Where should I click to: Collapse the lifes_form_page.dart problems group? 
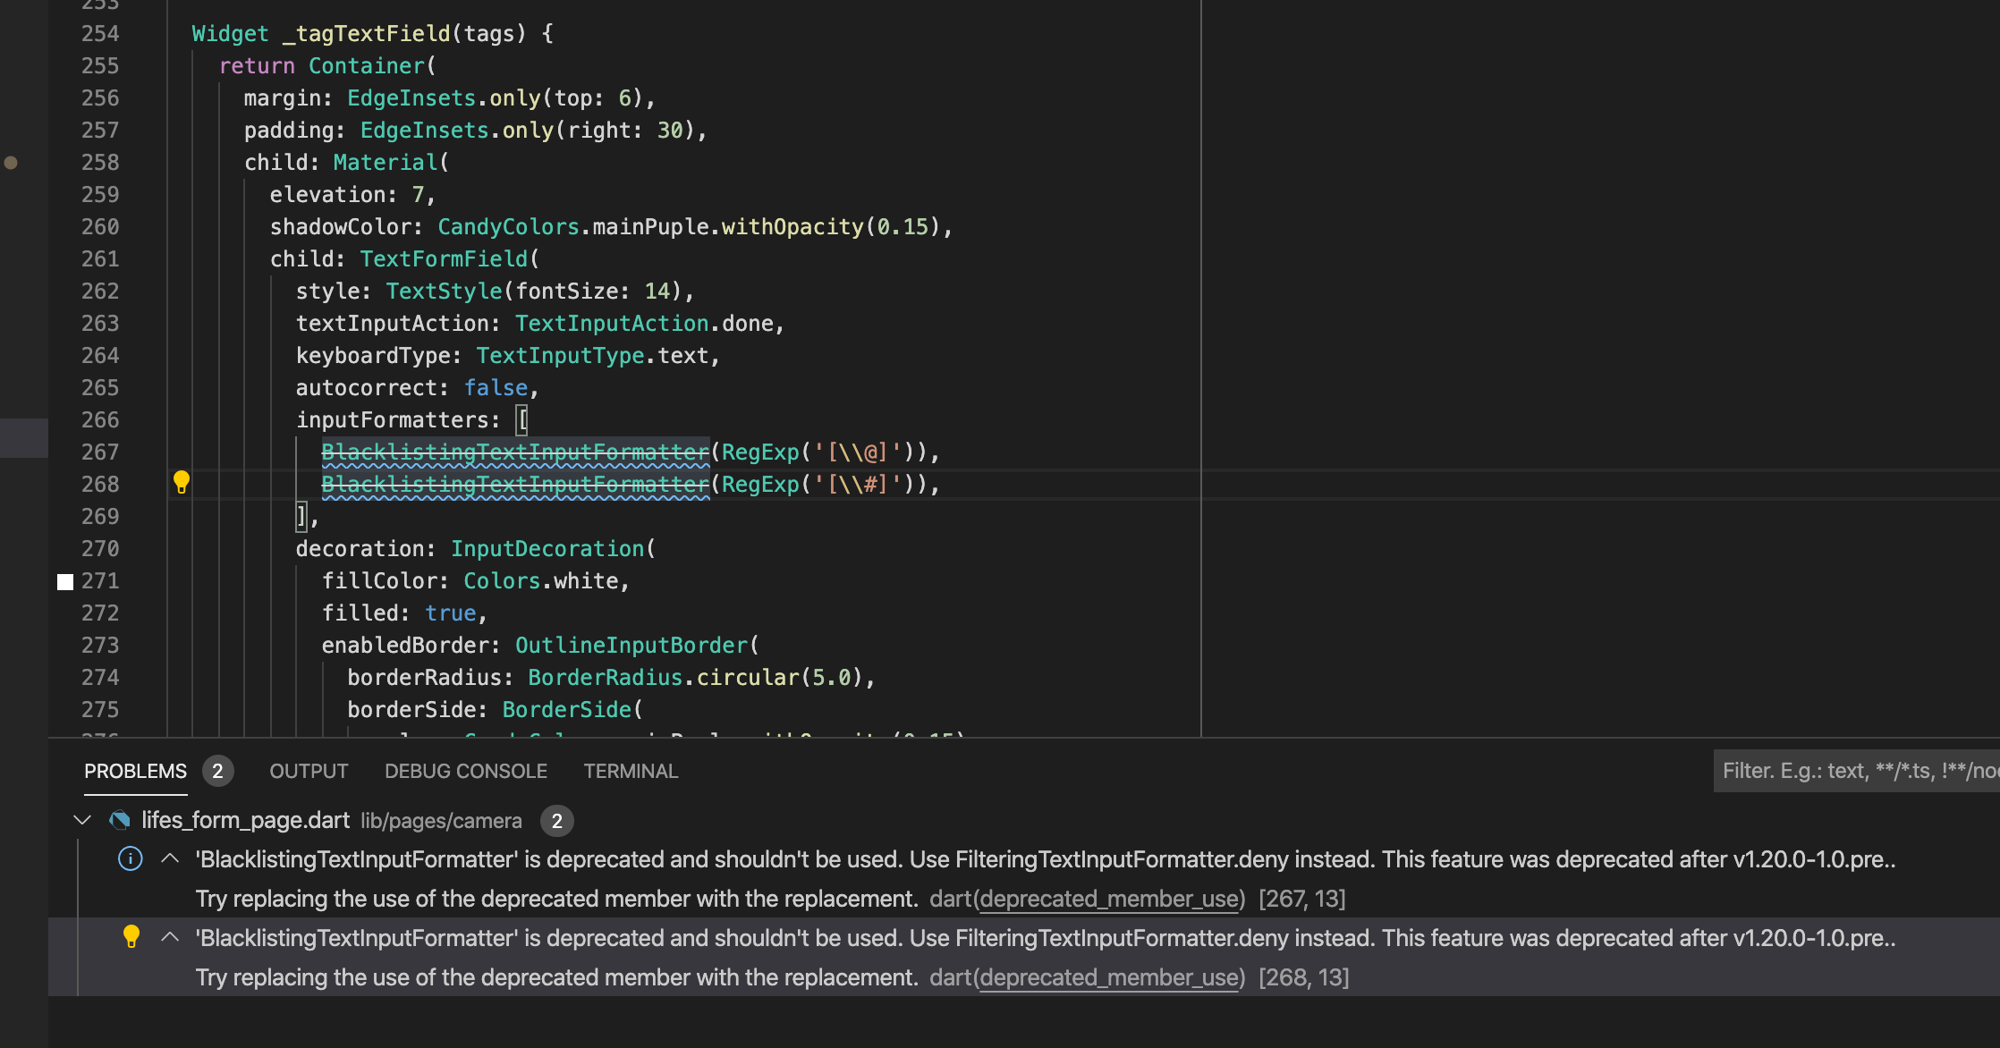[x=81, y=819]
